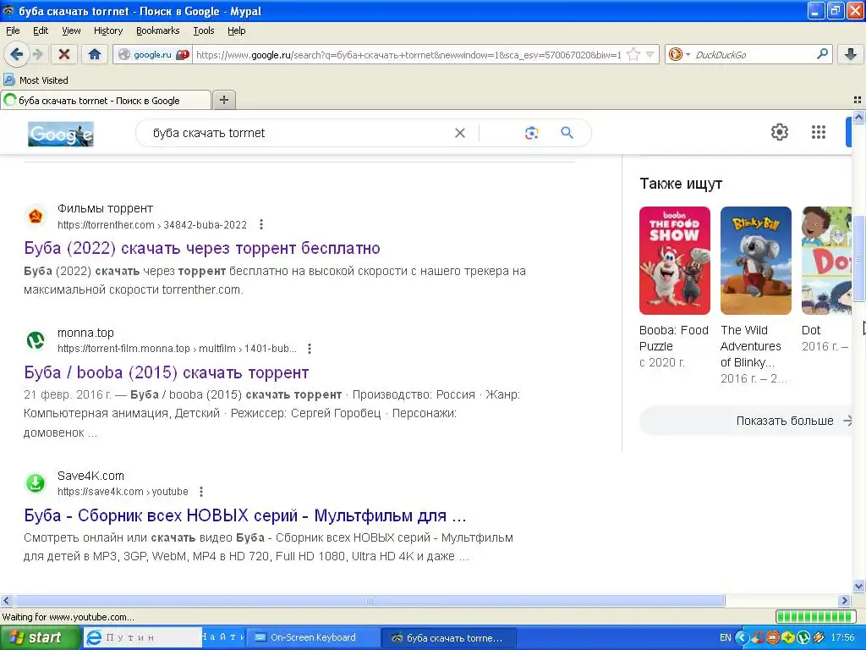Open the File menu
The image size is (866, 650).
13,30
